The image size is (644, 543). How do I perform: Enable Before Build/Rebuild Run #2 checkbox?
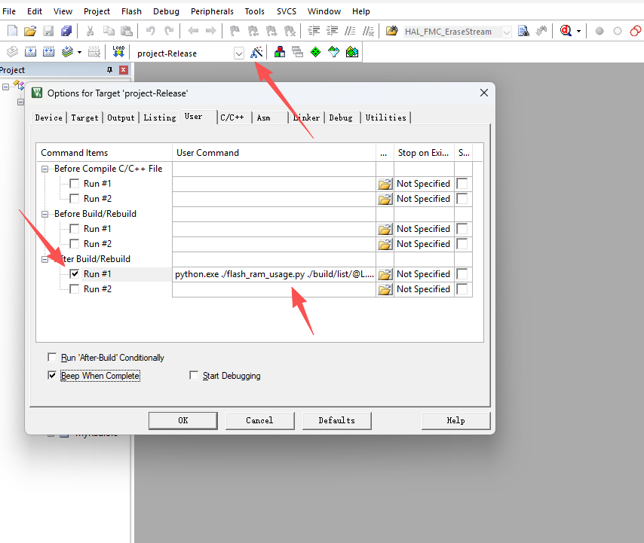[75, 244]
